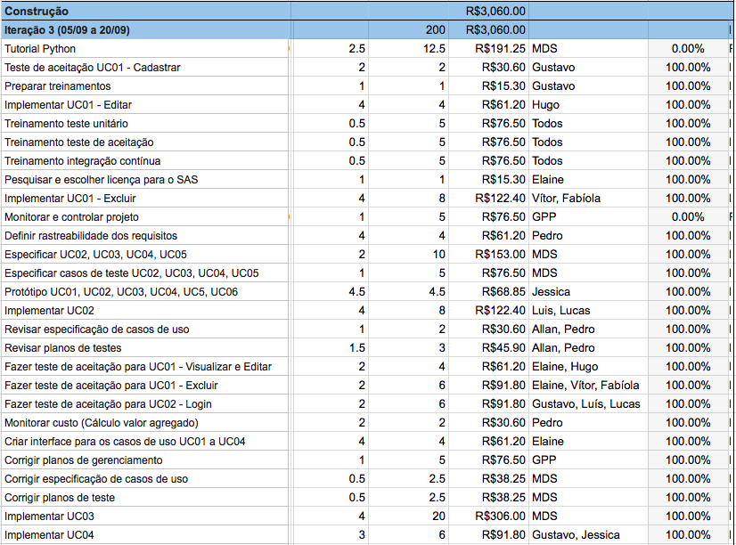Click assignee cell 'Vítor, Fabíola'
This screenshot has height=545, width=736.
click(589, 199)
